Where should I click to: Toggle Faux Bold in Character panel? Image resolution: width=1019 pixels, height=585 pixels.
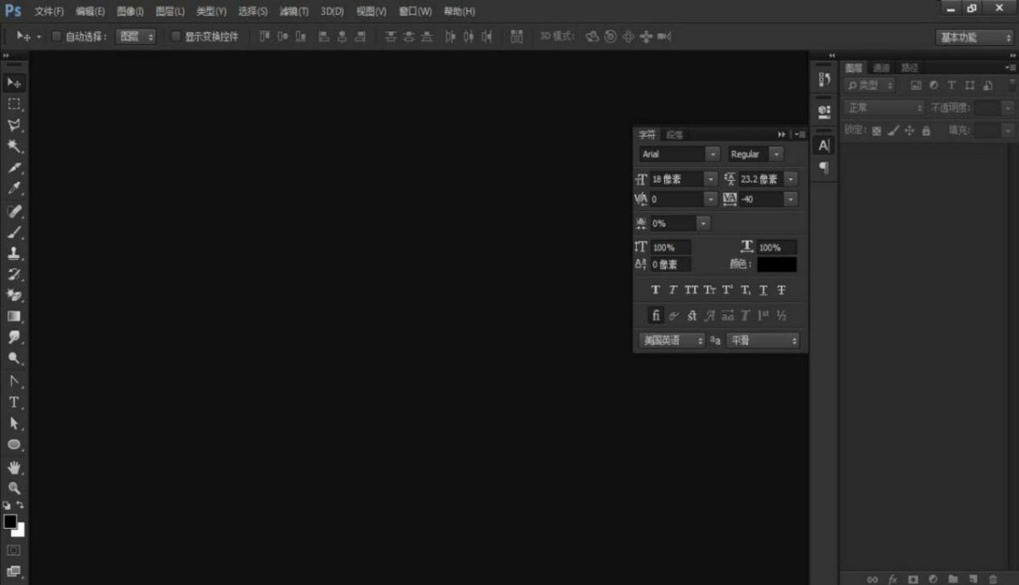tap(655, 290)
